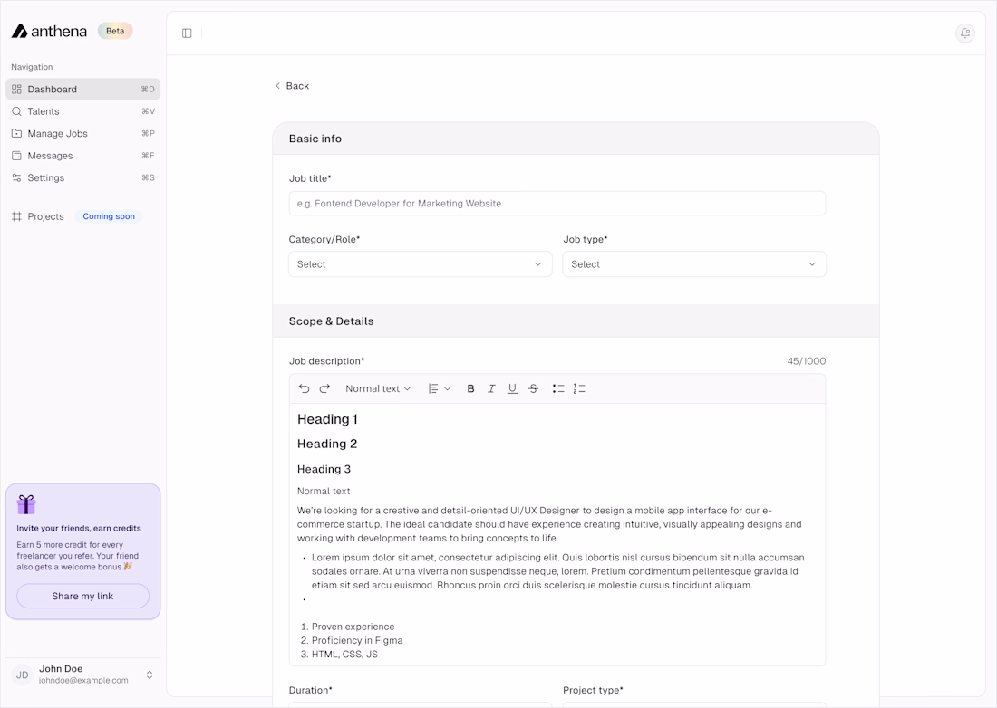Image resolution: width=997 pixels, height=708 pixels.
Task: Click the Settings sliders icon
Action: 16,178
